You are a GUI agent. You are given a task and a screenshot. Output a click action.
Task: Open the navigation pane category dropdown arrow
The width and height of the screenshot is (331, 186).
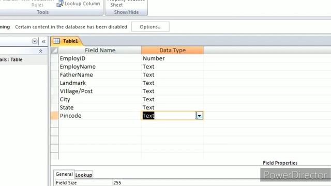[x=35, y=41]
